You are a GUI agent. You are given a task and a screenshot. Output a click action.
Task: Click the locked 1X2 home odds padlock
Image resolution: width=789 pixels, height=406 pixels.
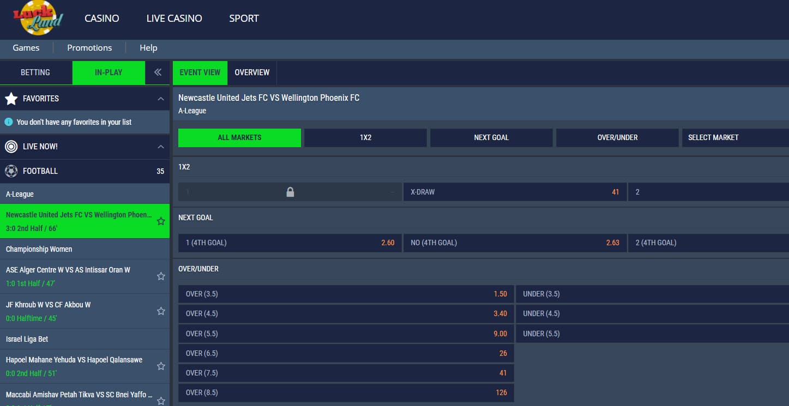pyautogui.click(x=290, y=192)
